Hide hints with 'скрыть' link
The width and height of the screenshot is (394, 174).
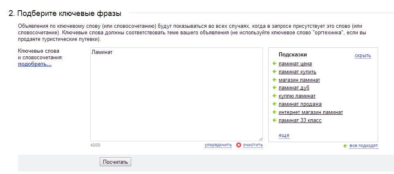[363, 56]
